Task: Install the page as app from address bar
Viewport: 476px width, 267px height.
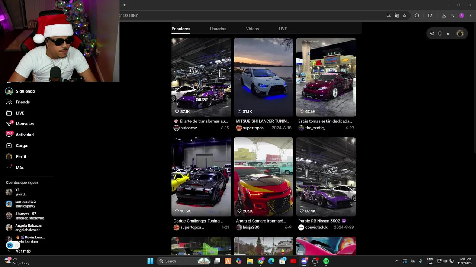Action: tap(389, 16)
